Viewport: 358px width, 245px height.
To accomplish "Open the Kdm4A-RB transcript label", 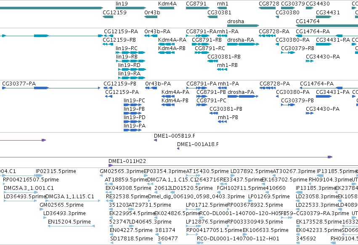I will click(x=172, y=48).
